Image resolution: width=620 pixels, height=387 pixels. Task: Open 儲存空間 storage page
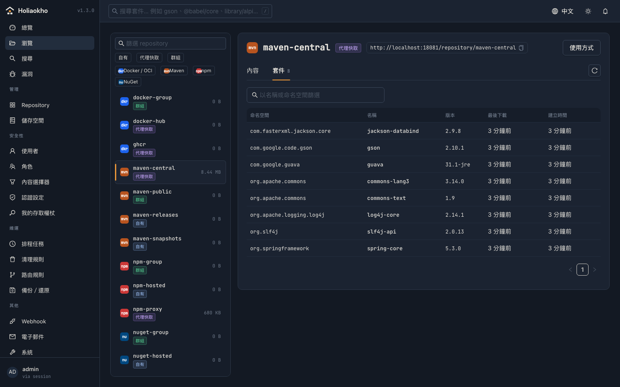pyautogui.click(x=50, y=120)
